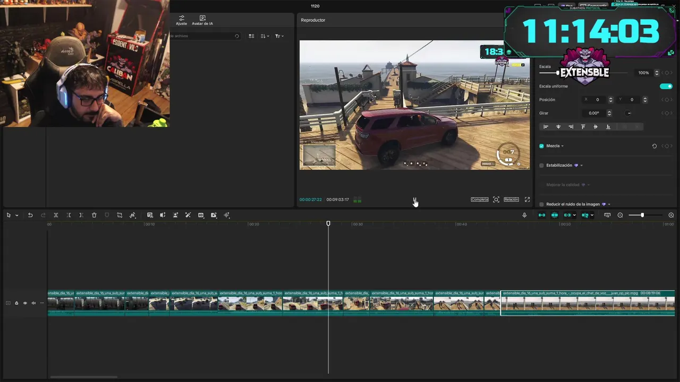Click the crop icon in timeline toolbar
The height and width of the screenshot is (382, 680).
(120, 215)
